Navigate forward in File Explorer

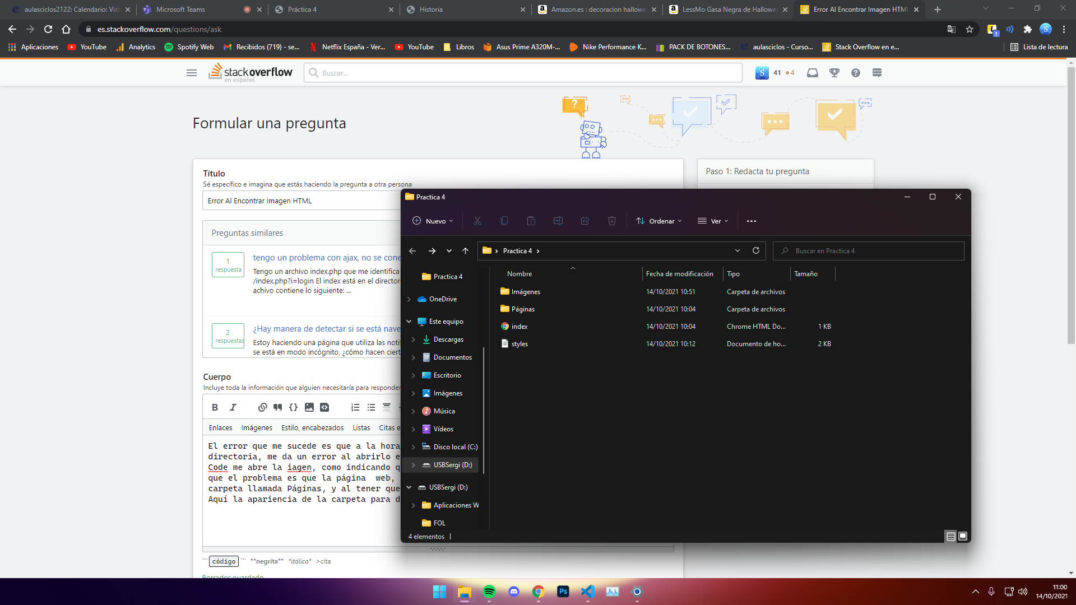pyautogui.click(x=432, y=250)
